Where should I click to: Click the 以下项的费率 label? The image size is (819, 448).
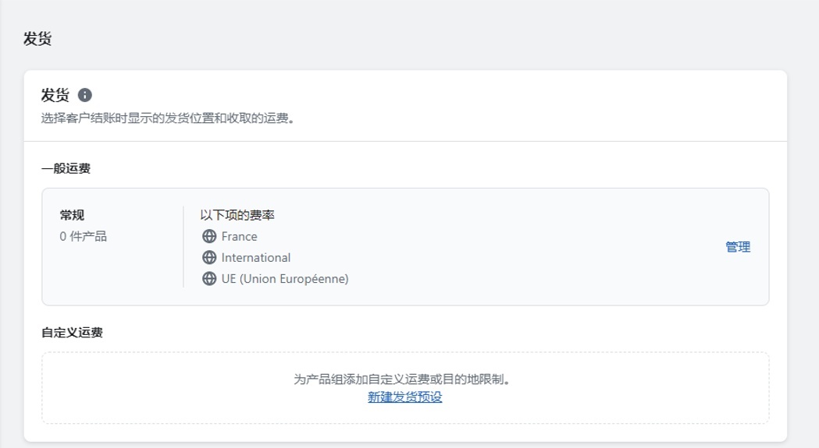(237, 215)
